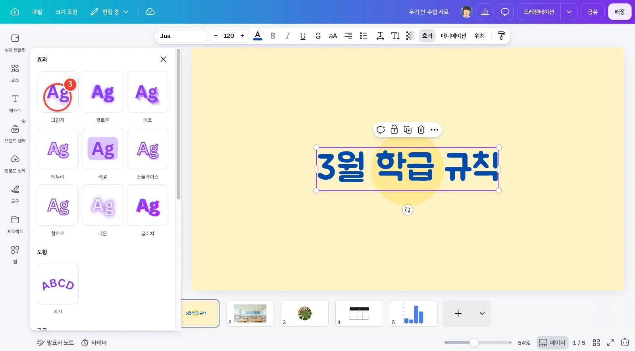Open text spacing options
Viewport: 635px width, 351px height.
[380, 36]
